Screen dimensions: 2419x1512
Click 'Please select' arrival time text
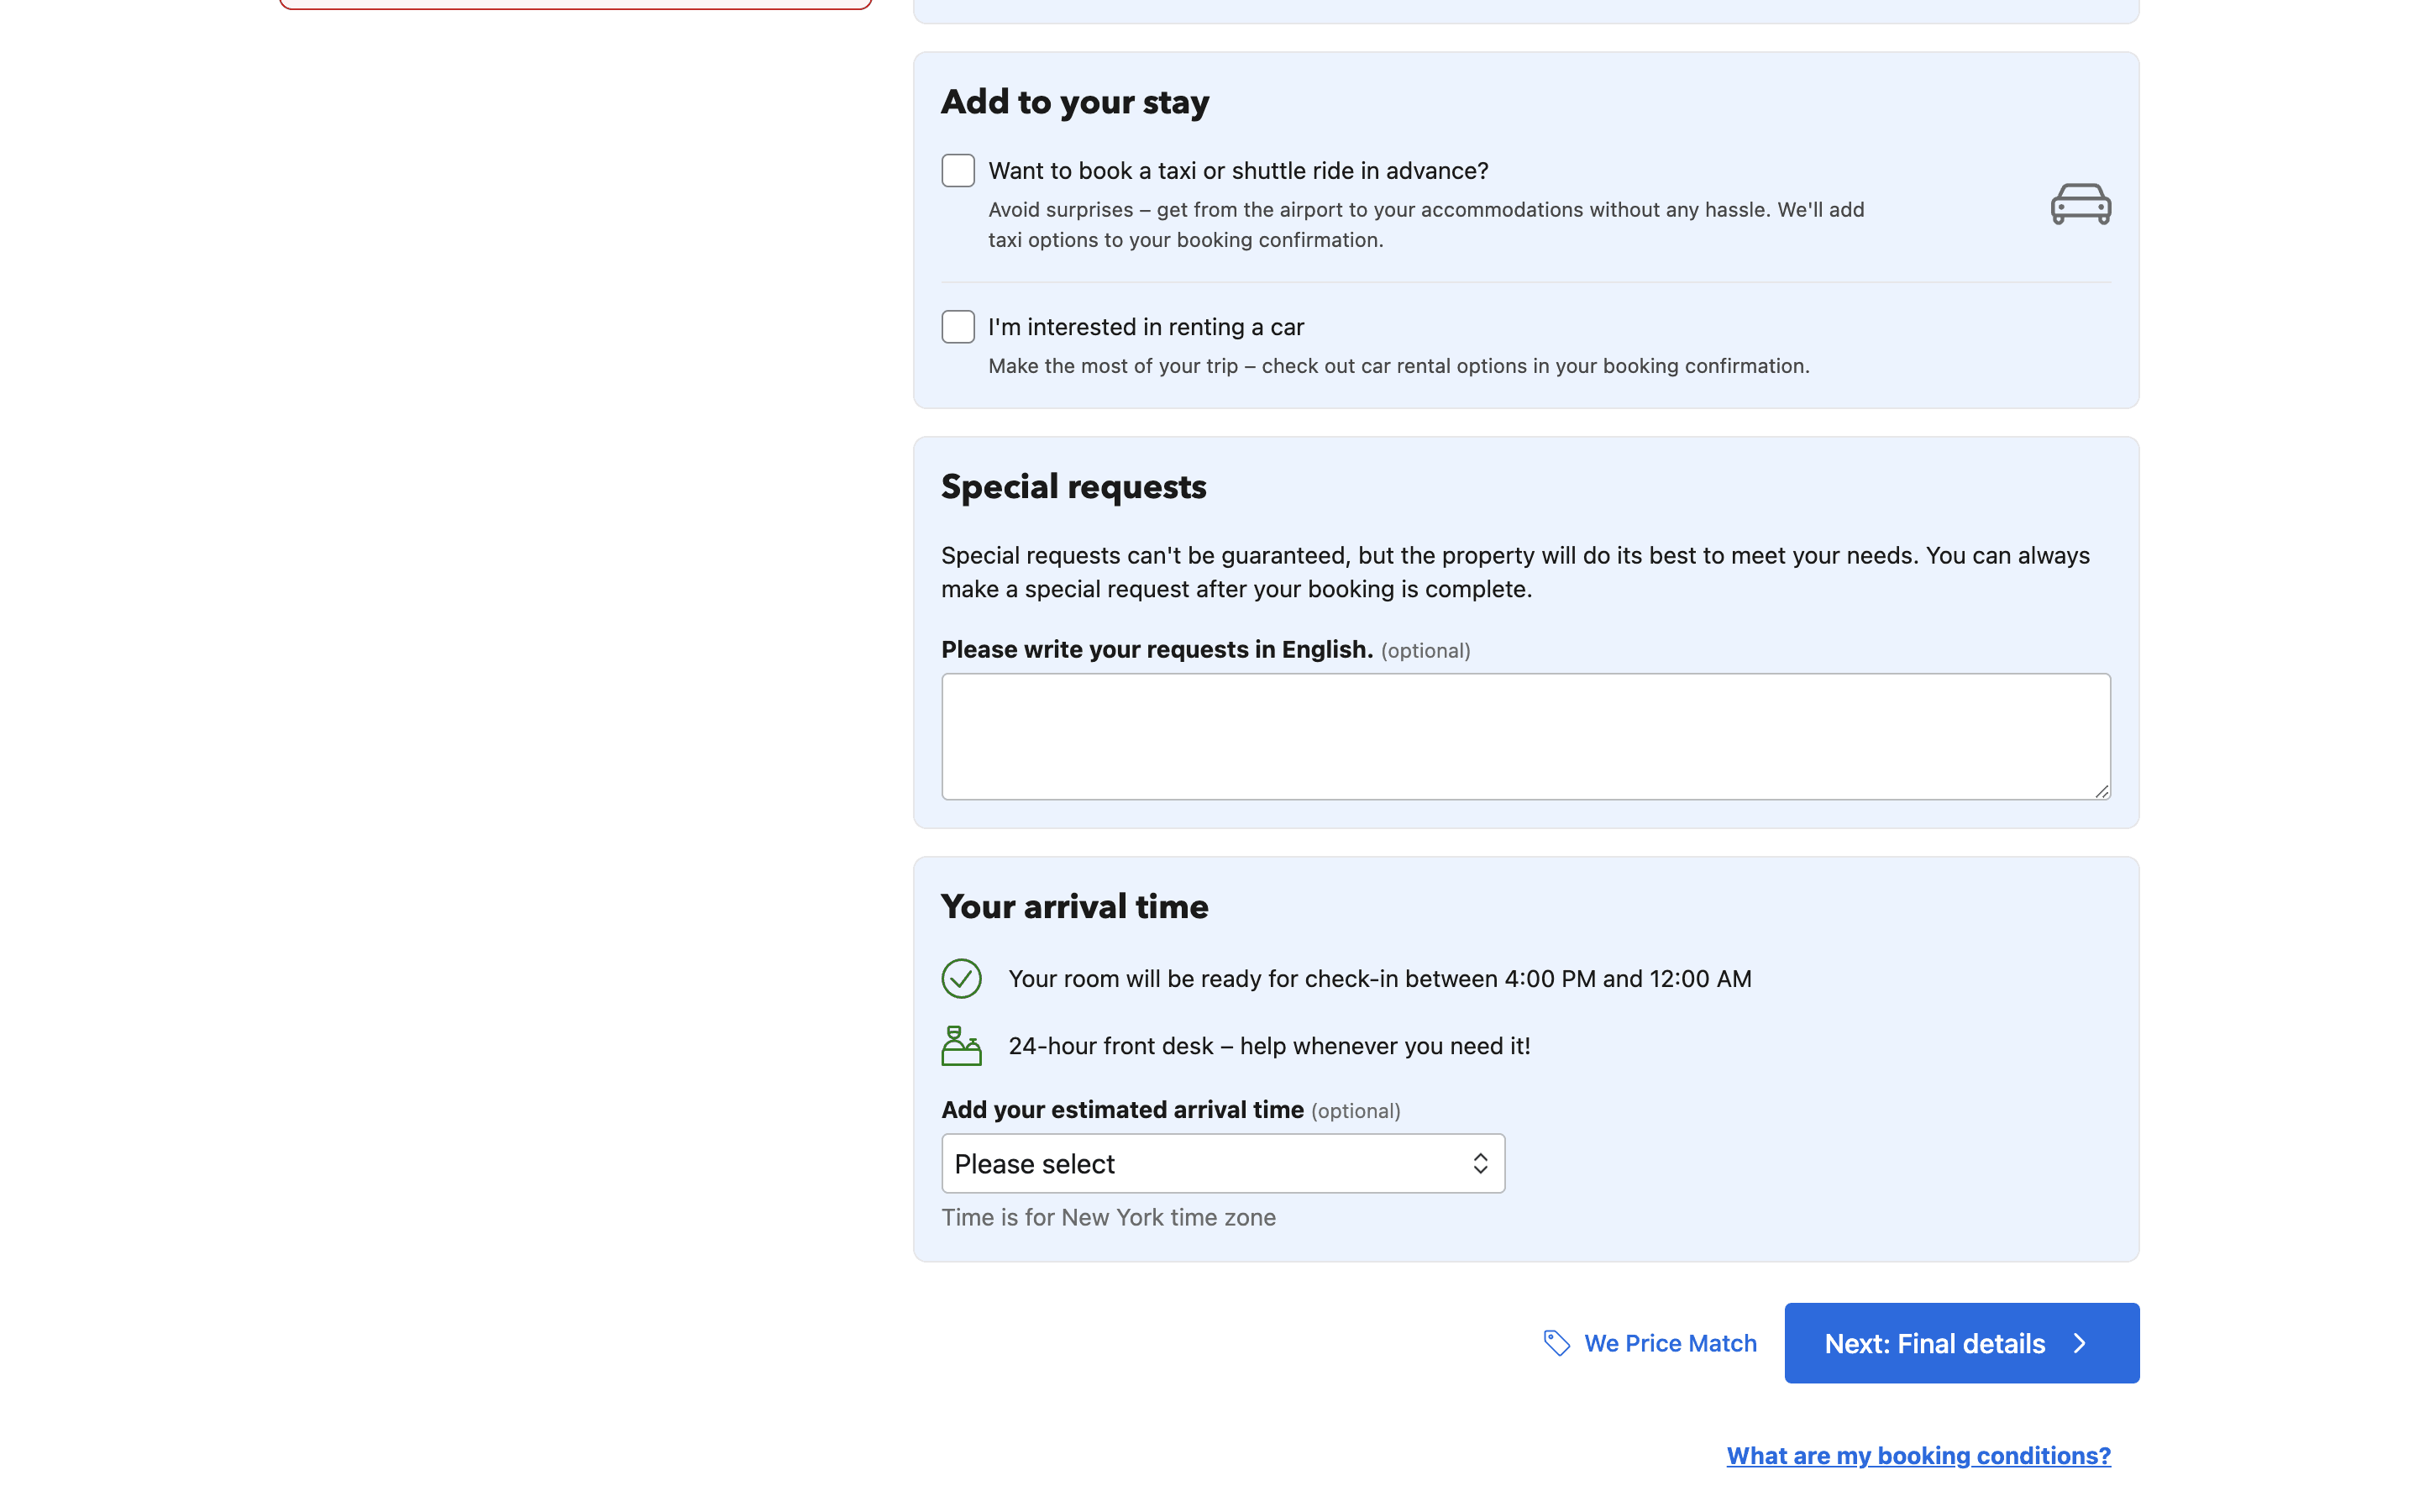[x=1034, y=1164]
